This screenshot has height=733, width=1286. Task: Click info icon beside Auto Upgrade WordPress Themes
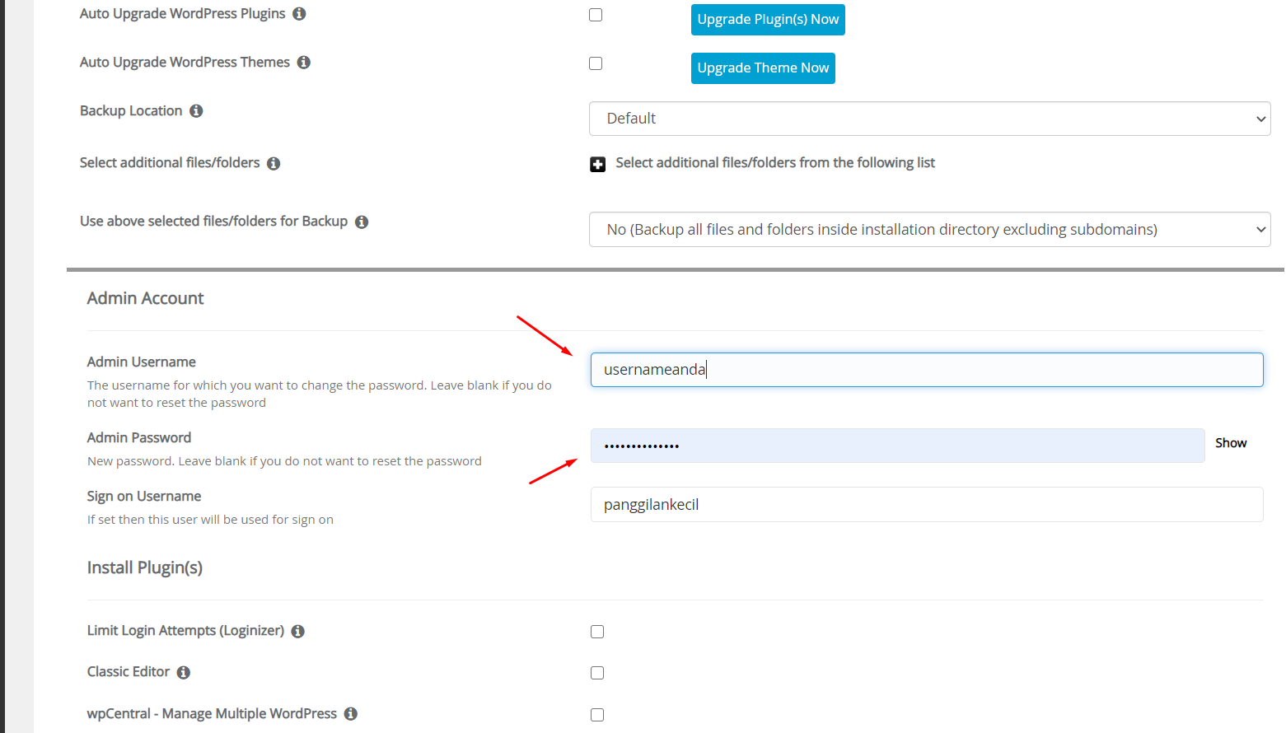point(304,63)
